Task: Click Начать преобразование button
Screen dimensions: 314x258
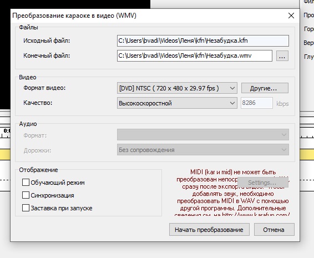Action: (209, 230)
